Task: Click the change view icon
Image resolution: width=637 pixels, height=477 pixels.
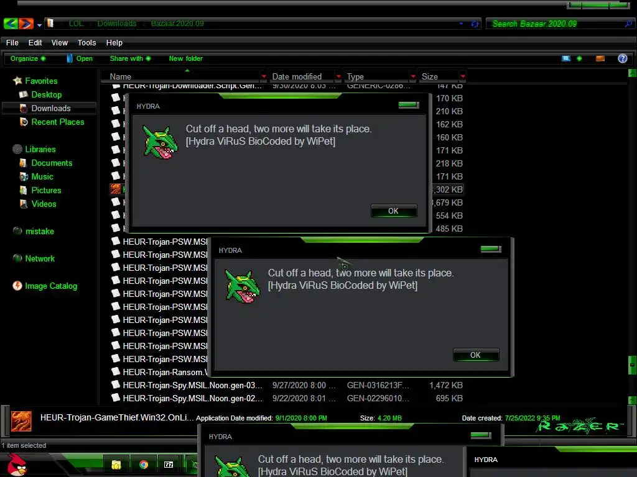Action: tap(566, 58)
